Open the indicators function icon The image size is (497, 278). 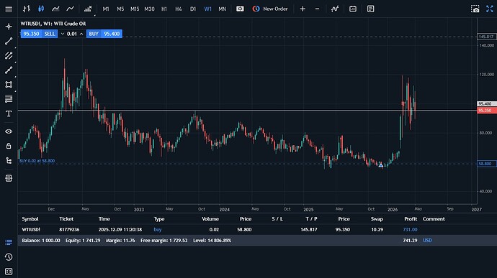coord(335,9)
